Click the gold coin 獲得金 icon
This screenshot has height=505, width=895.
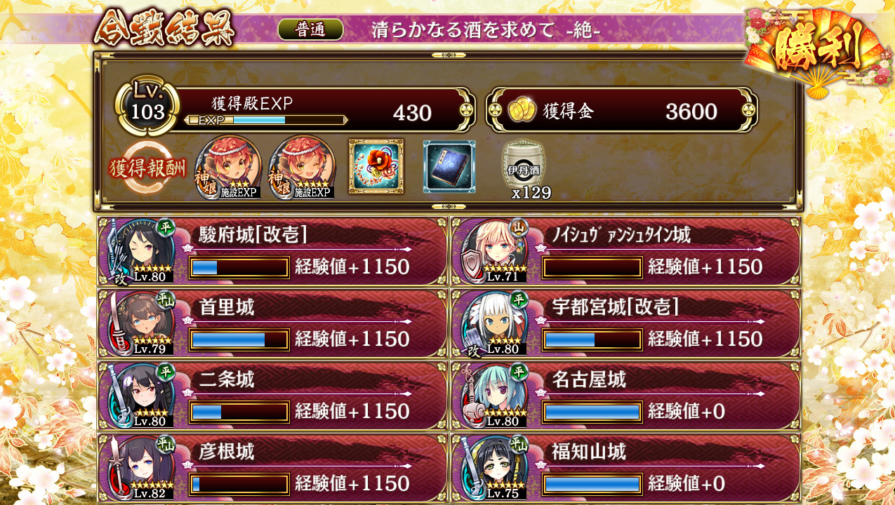click(522, 112)
